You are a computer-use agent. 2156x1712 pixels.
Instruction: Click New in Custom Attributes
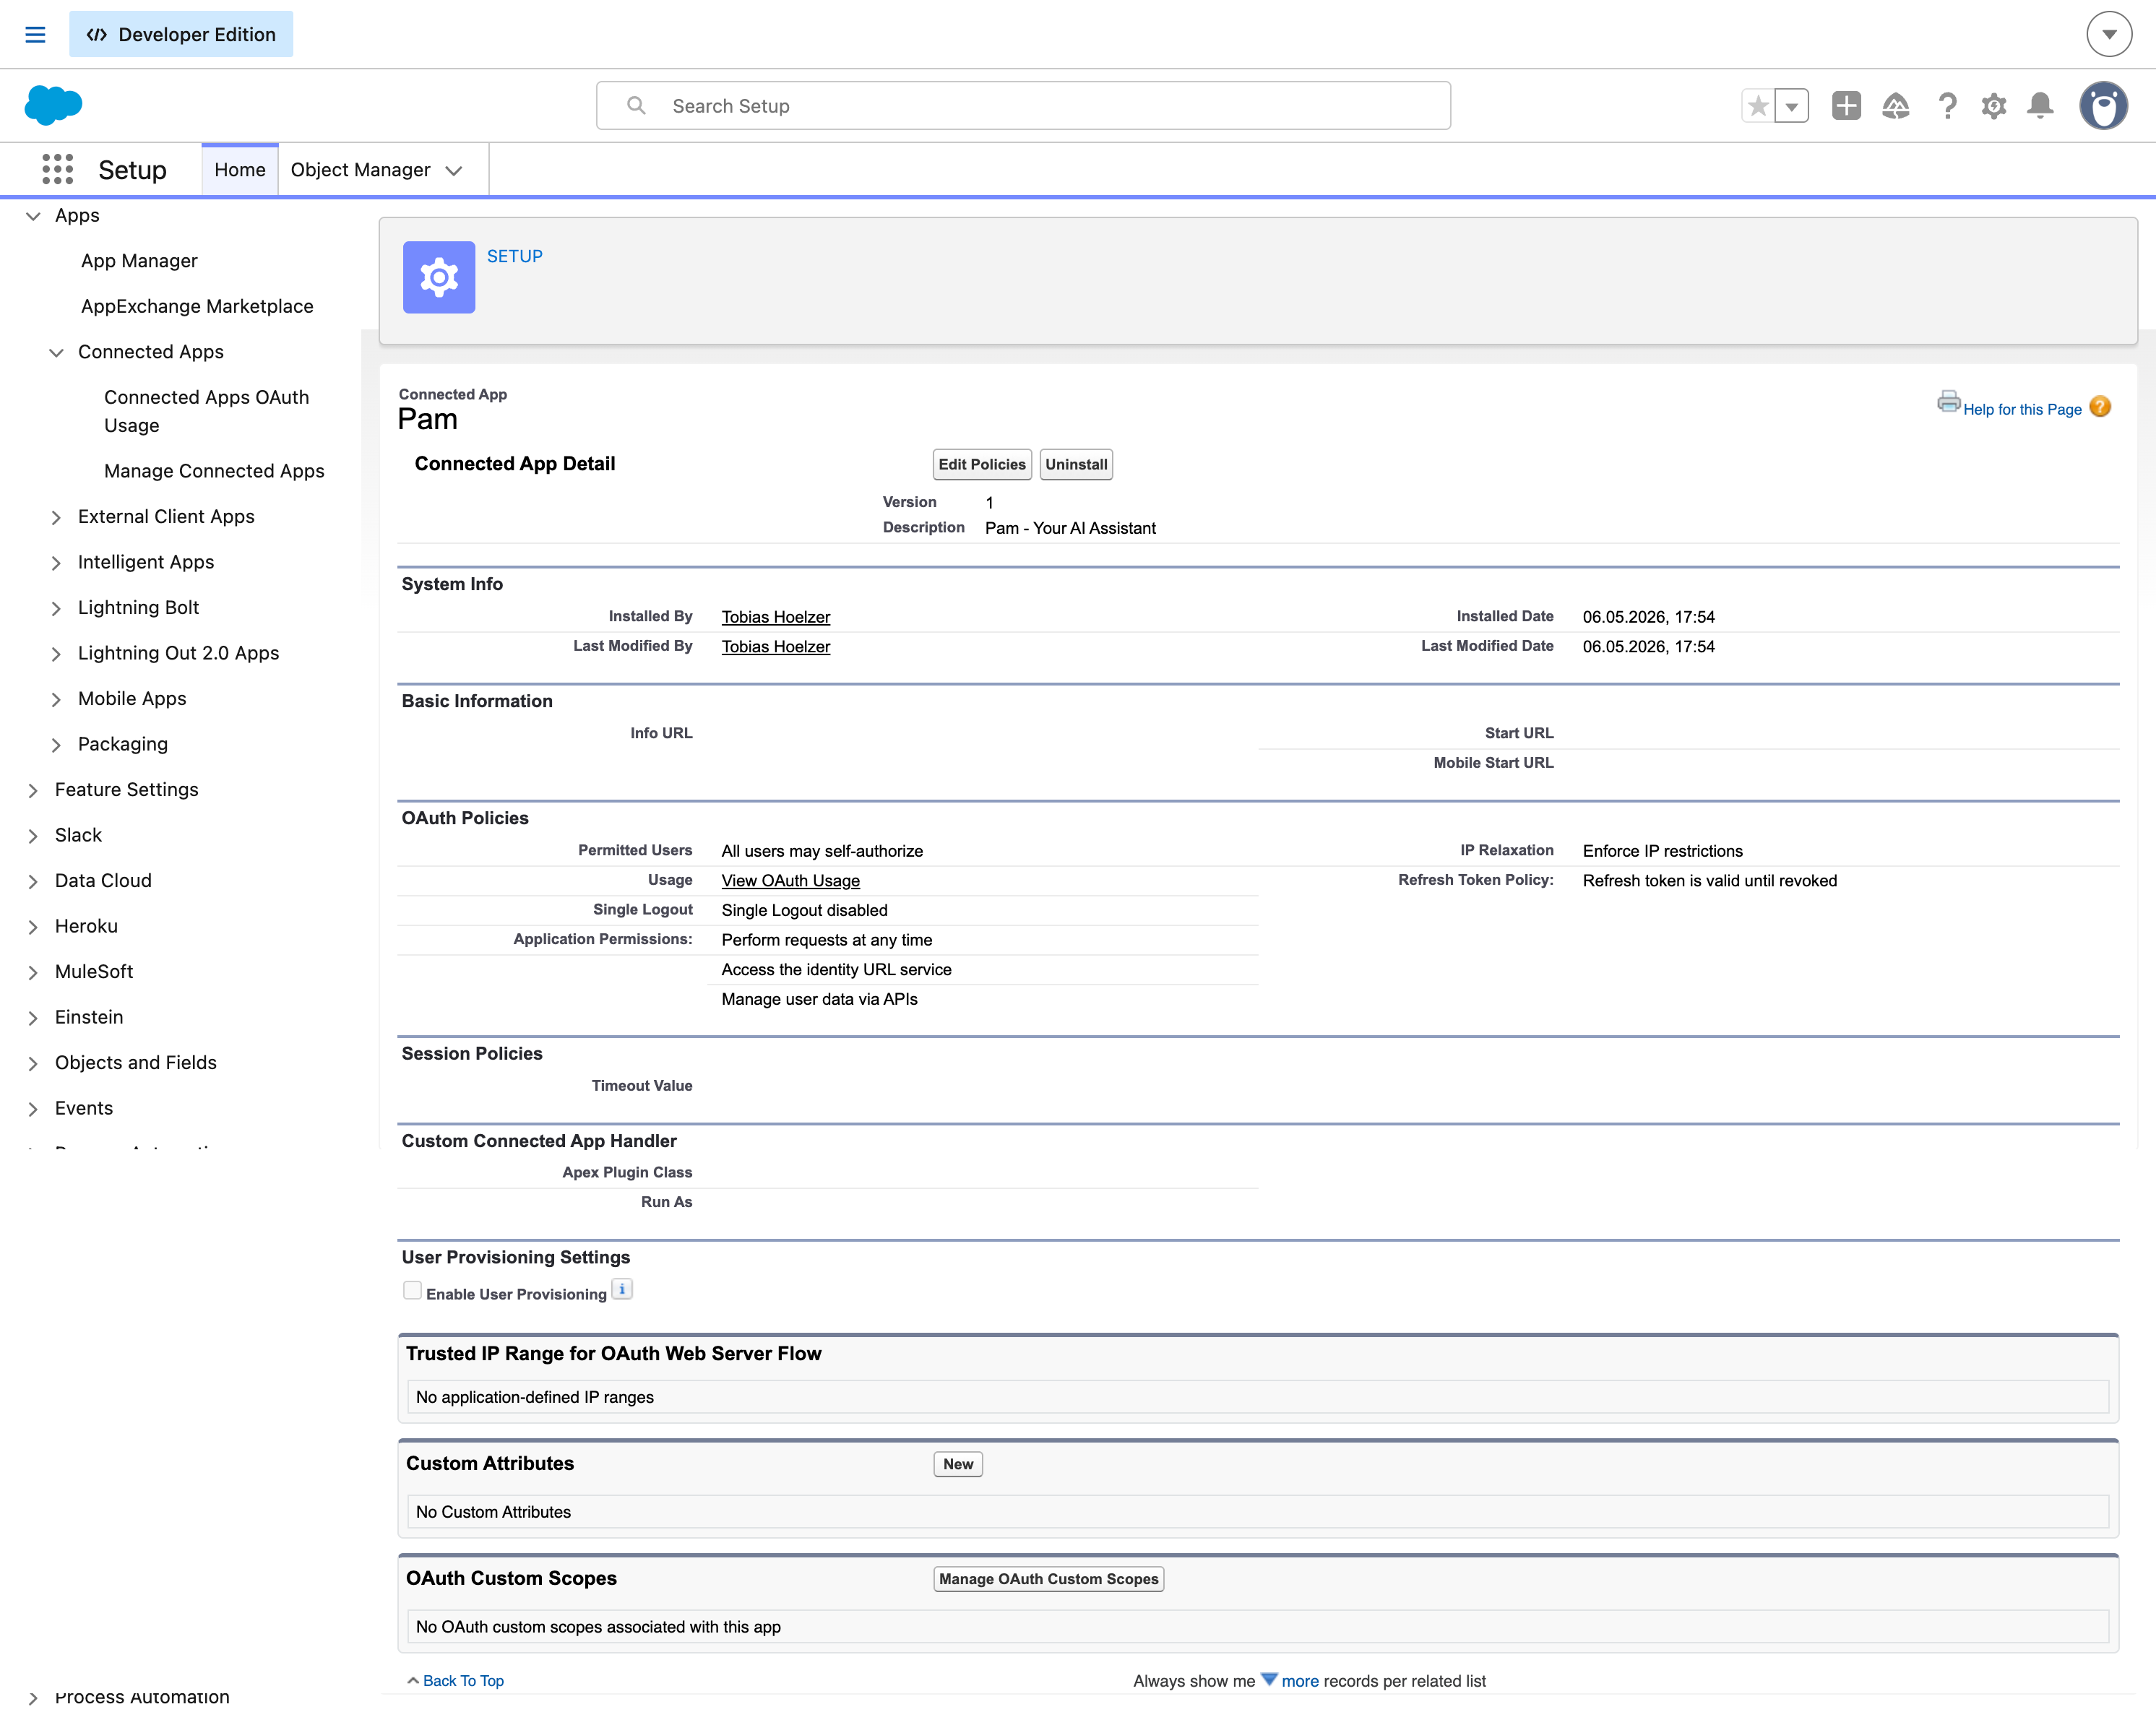point(958,1464)
